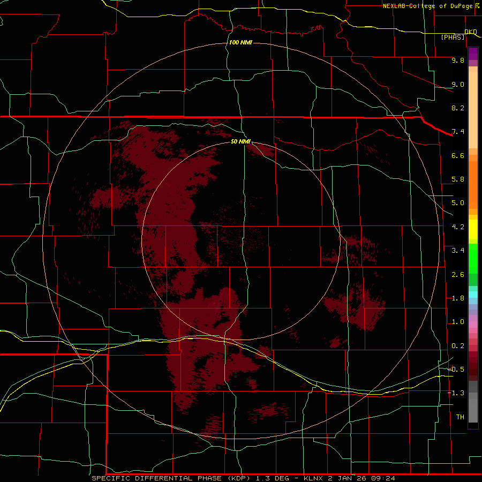Click the 8.2 value on the color scale
Screen dimensions: 482x482
pyautogui.click(x=458, y=108)
